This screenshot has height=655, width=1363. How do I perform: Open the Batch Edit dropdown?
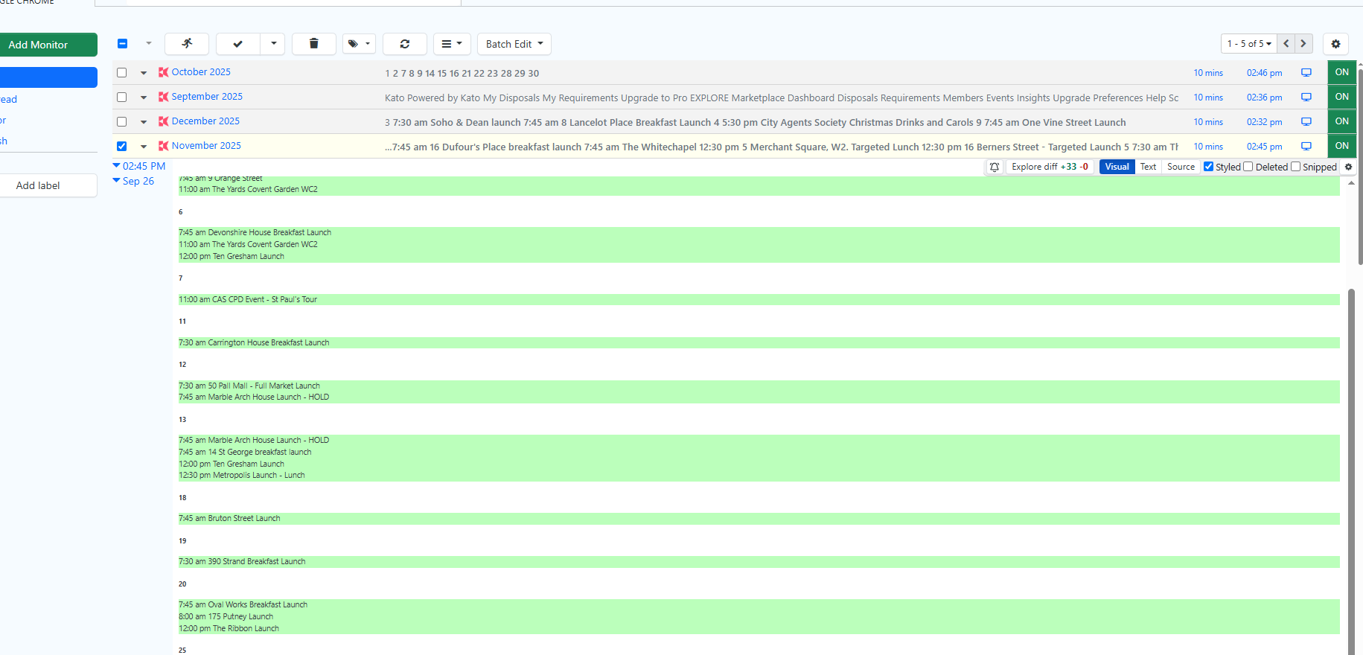pyautogui.click(x=514, y=44)
